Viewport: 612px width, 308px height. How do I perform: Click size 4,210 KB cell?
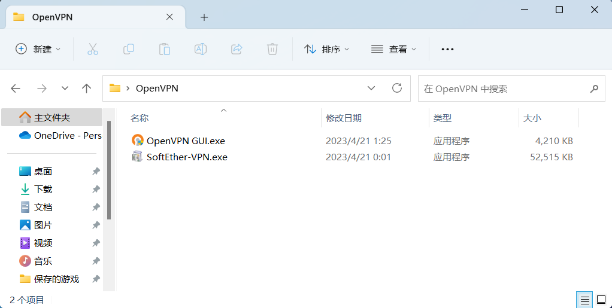click(x=554, y=141)
